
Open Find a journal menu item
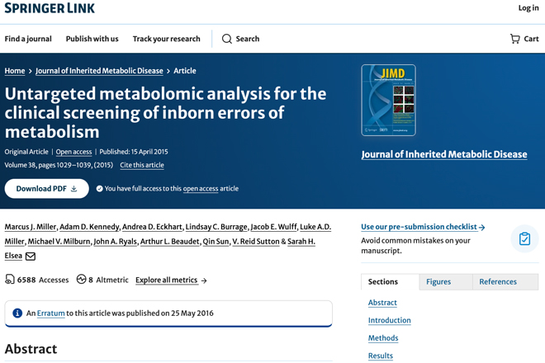point(28,39)
